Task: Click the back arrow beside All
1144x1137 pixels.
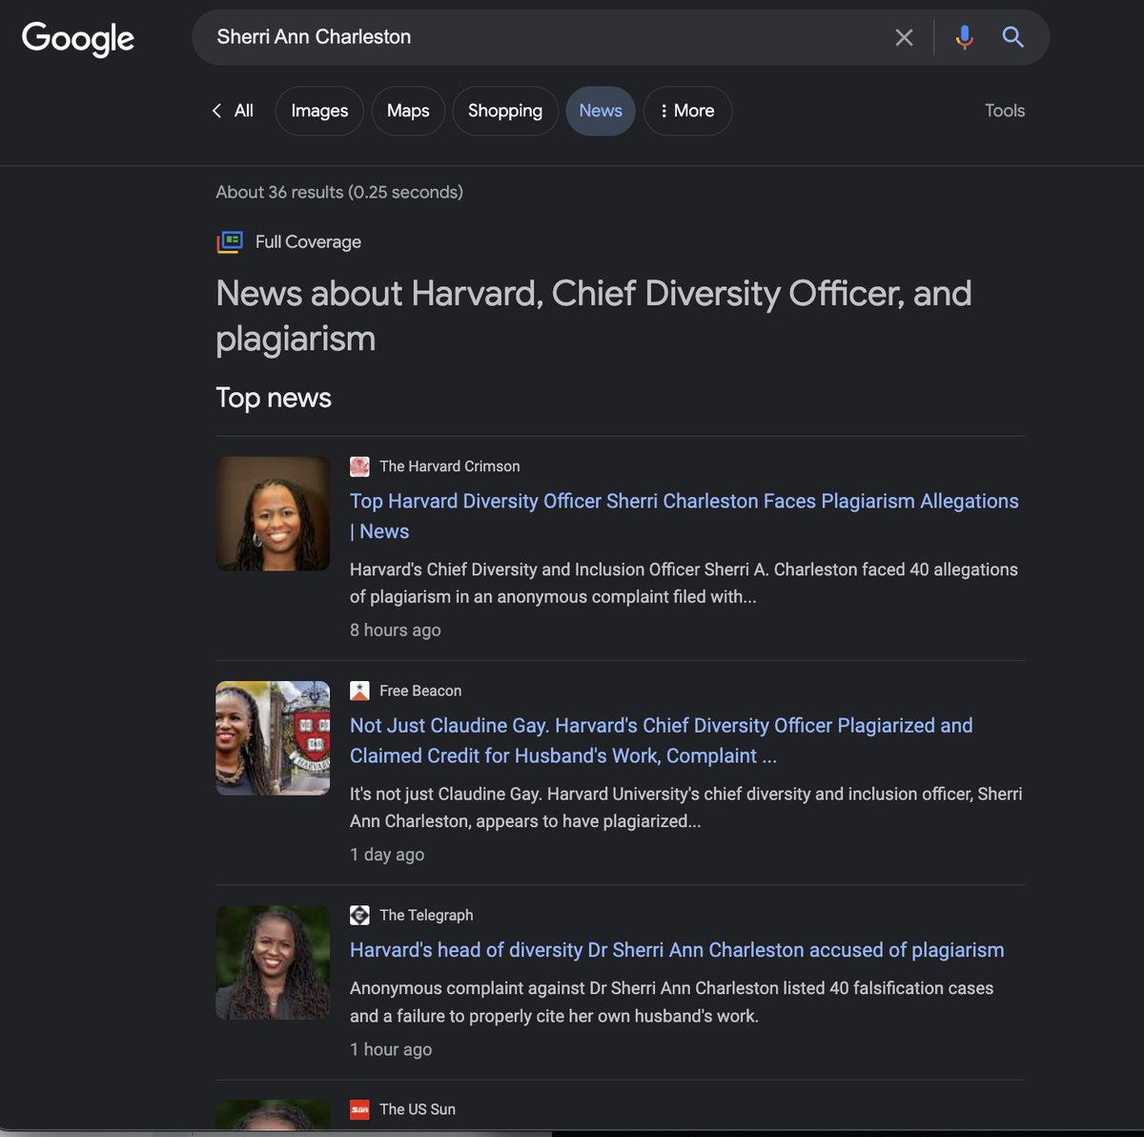Action: pyautogui.click(x=216, y=111)
